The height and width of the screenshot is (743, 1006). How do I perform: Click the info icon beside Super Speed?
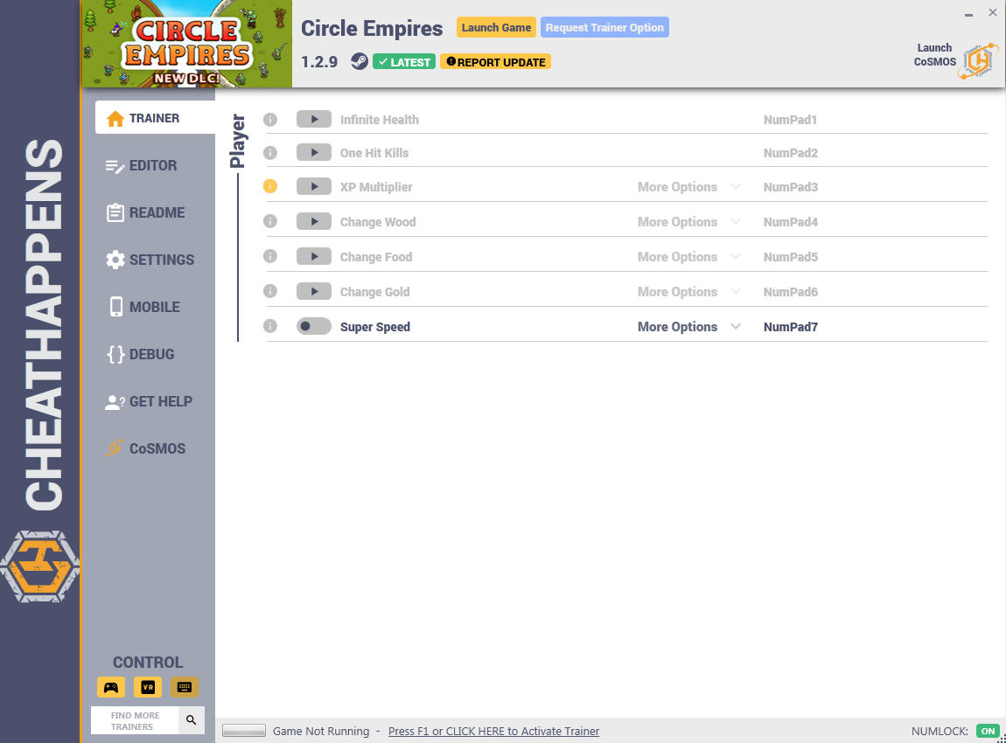point(270,326)
